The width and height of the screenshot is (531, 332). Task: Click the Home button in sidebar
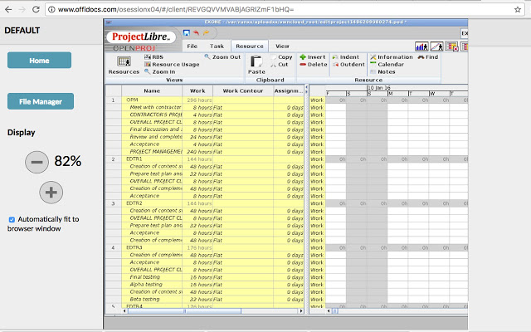[x=39, y=61]
